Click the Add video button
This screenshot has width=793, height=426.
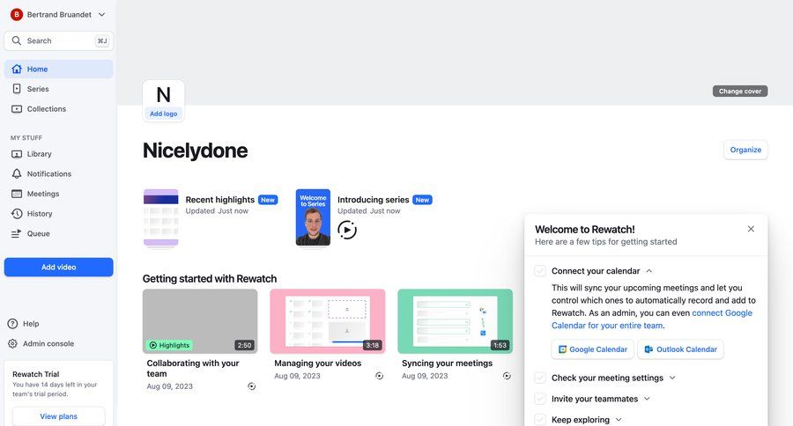tap(59, 268)
